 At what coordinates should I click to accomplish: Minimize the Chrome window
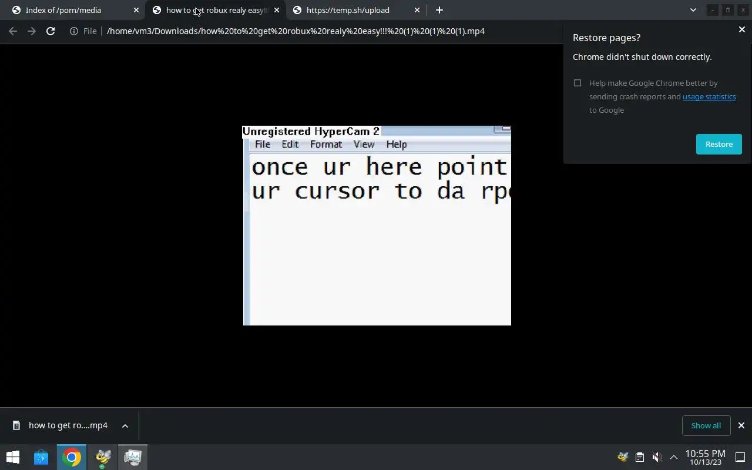(713, 10)
